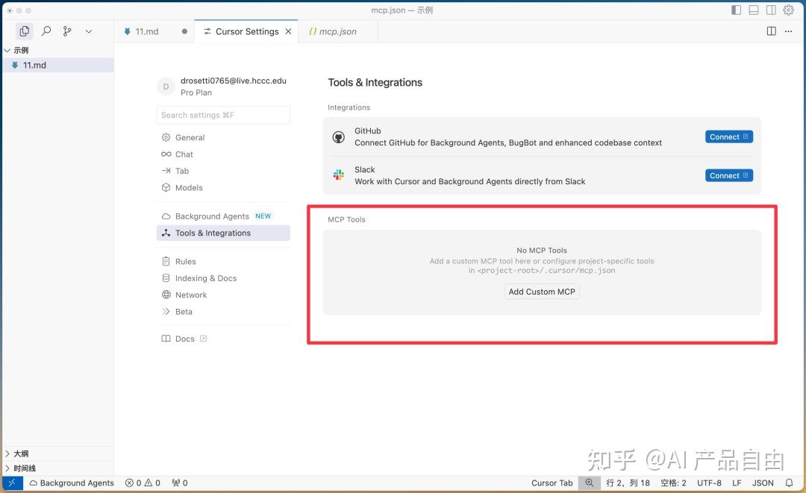Open the General settings section
The width and height of the screenshot is (806, 493).
223,138
